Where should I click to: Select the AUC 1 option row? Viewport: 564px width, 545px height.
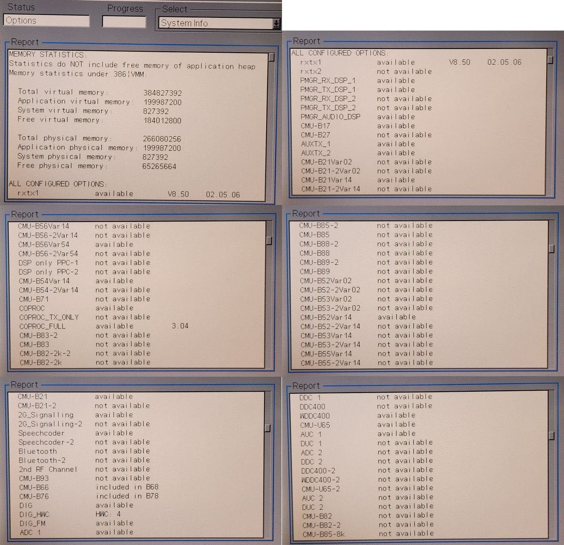357,434
